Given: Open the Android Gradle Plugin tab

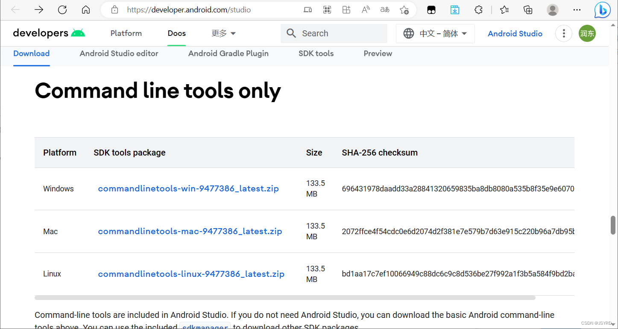Looking at the screenshot, I should pos(228,53).
